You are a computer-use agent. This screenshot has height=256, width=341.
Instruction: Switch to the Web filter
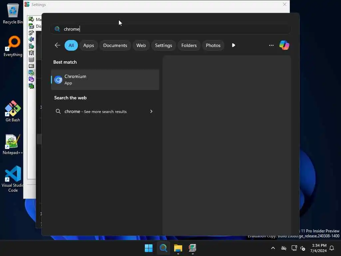coord(141,45)
